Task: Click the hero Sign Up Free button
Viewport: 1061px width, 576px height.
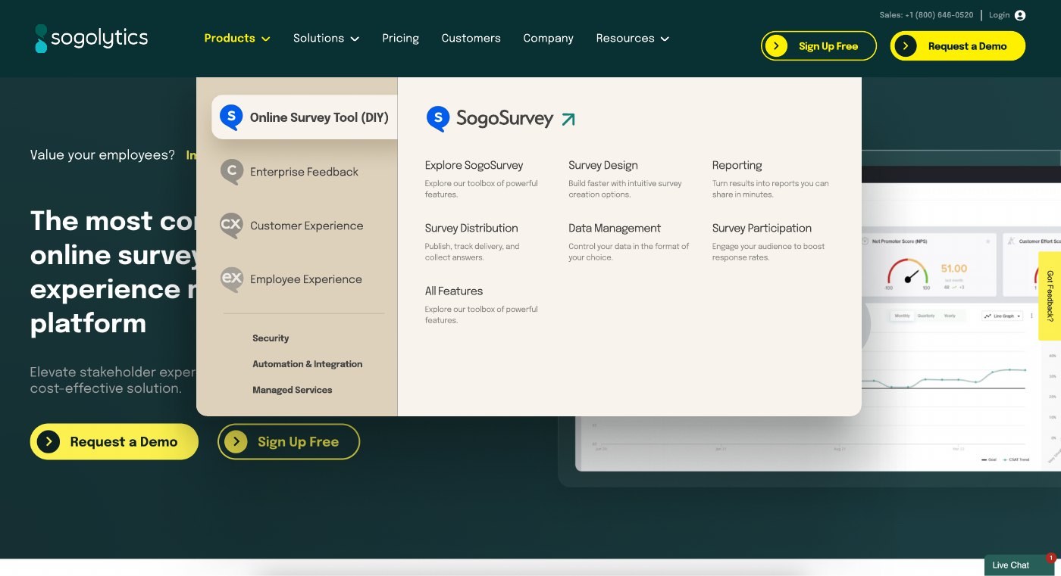Action: [289, 441]
